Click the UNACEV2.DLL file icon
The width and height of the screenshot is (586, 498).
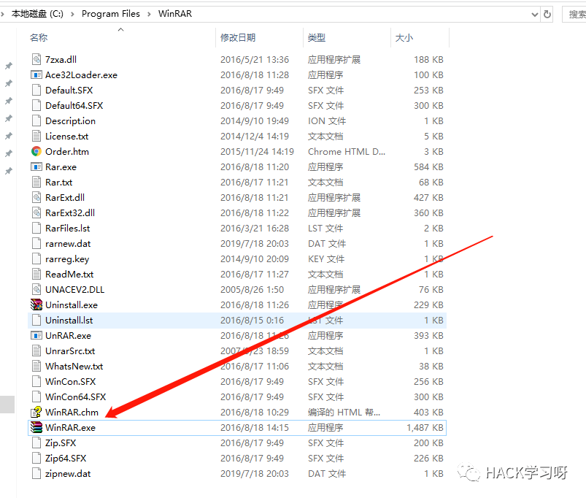click(x=36, y=289)
